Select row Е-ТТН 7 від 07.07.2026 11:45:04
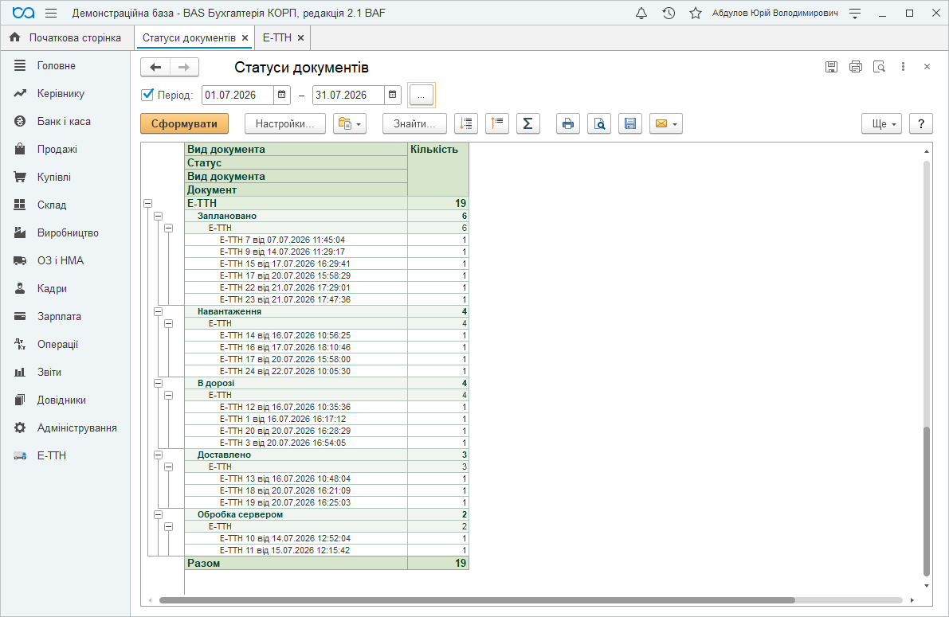Image resolution: width=949 pixels, height=617 pixels. click(326, 240)
